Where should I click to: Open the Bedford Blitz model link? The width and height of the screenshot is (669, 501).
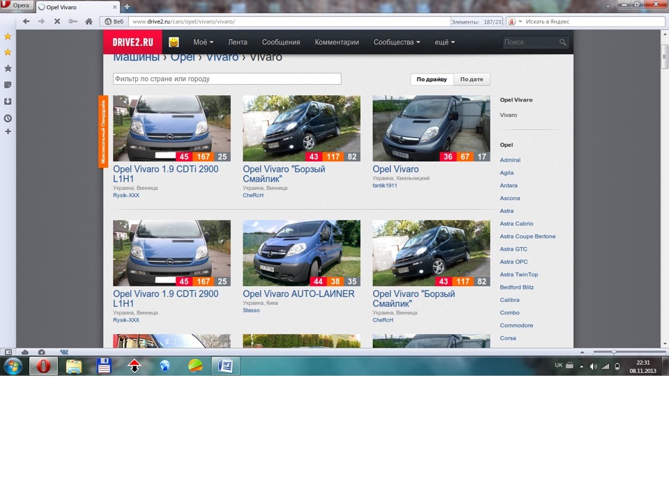point(516,287)
